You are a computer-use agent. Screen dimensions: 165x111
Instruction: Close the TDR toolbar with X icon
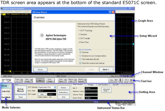(x=131, y=80)
